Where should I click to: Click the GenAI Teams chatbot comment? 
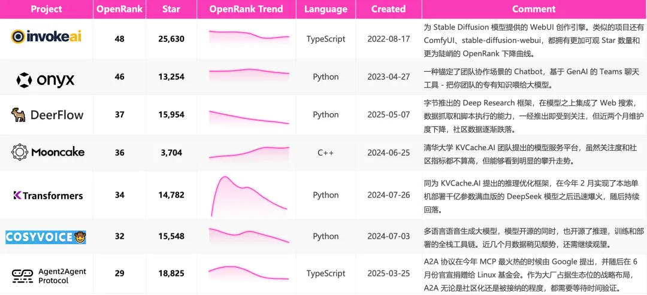pos(533,78)
